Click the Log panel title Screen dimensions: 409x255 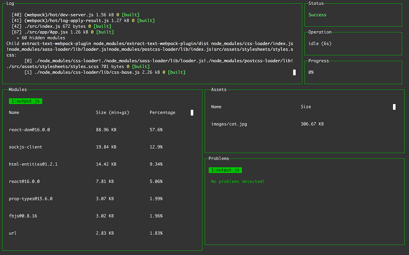(x=10, y=3)
